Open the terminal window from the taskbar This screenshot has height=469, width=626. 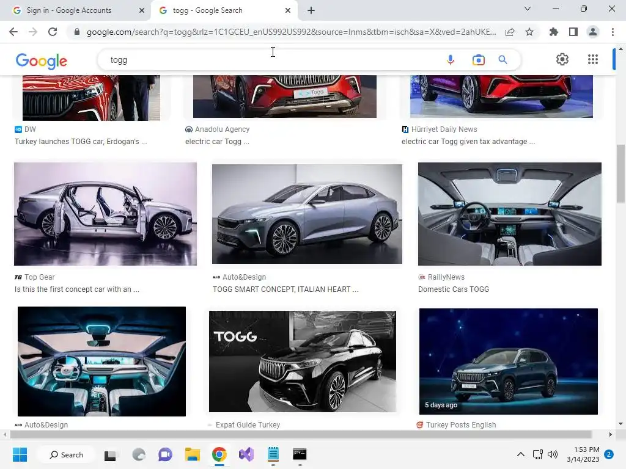coord(300,454)
